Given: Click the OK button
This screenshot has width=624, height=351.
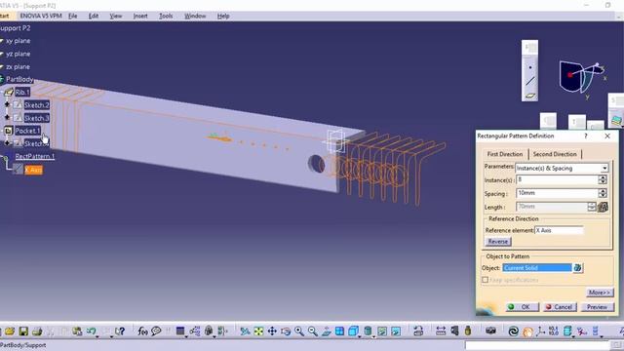Looking at the screenshot, I should pyautogui.click(x=523, y=307).
